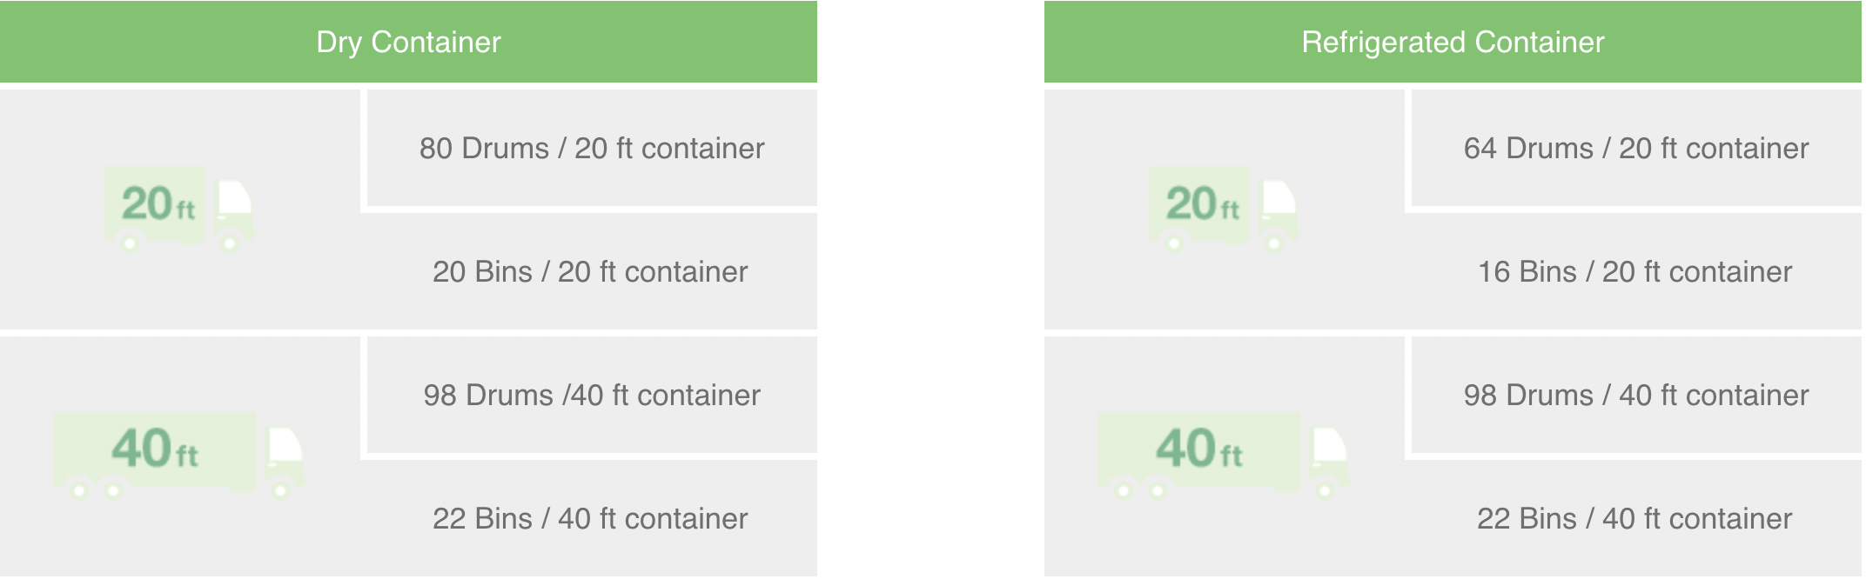Select the 20 ft truck icon under Refrigerated Container

click(1224, 209)
